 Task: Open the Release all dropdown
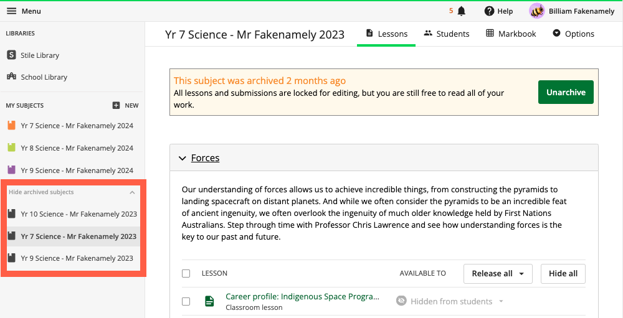pyautogui.click(x=498, y=274)
